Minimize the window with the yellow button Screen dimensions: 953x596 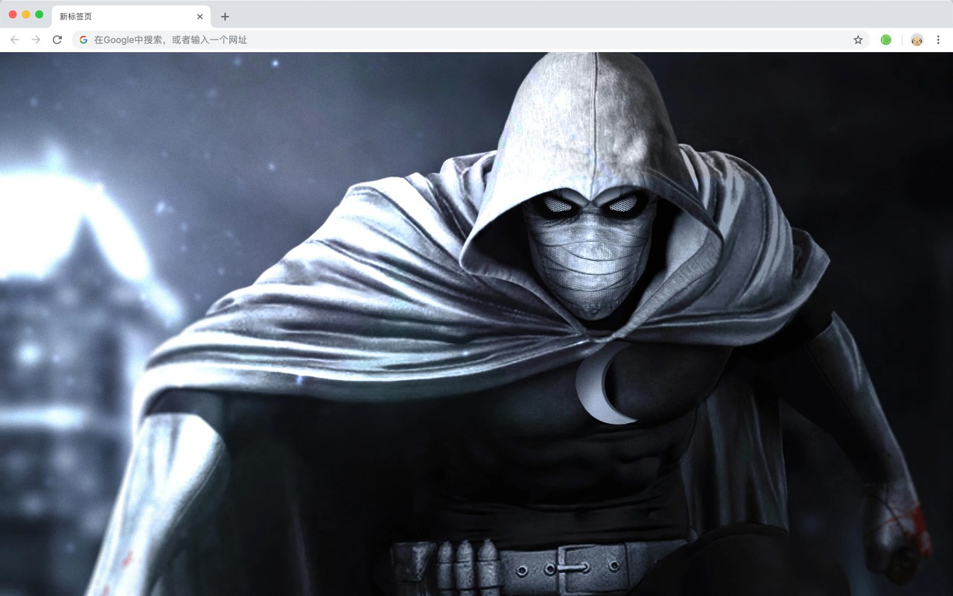[26, 14]
